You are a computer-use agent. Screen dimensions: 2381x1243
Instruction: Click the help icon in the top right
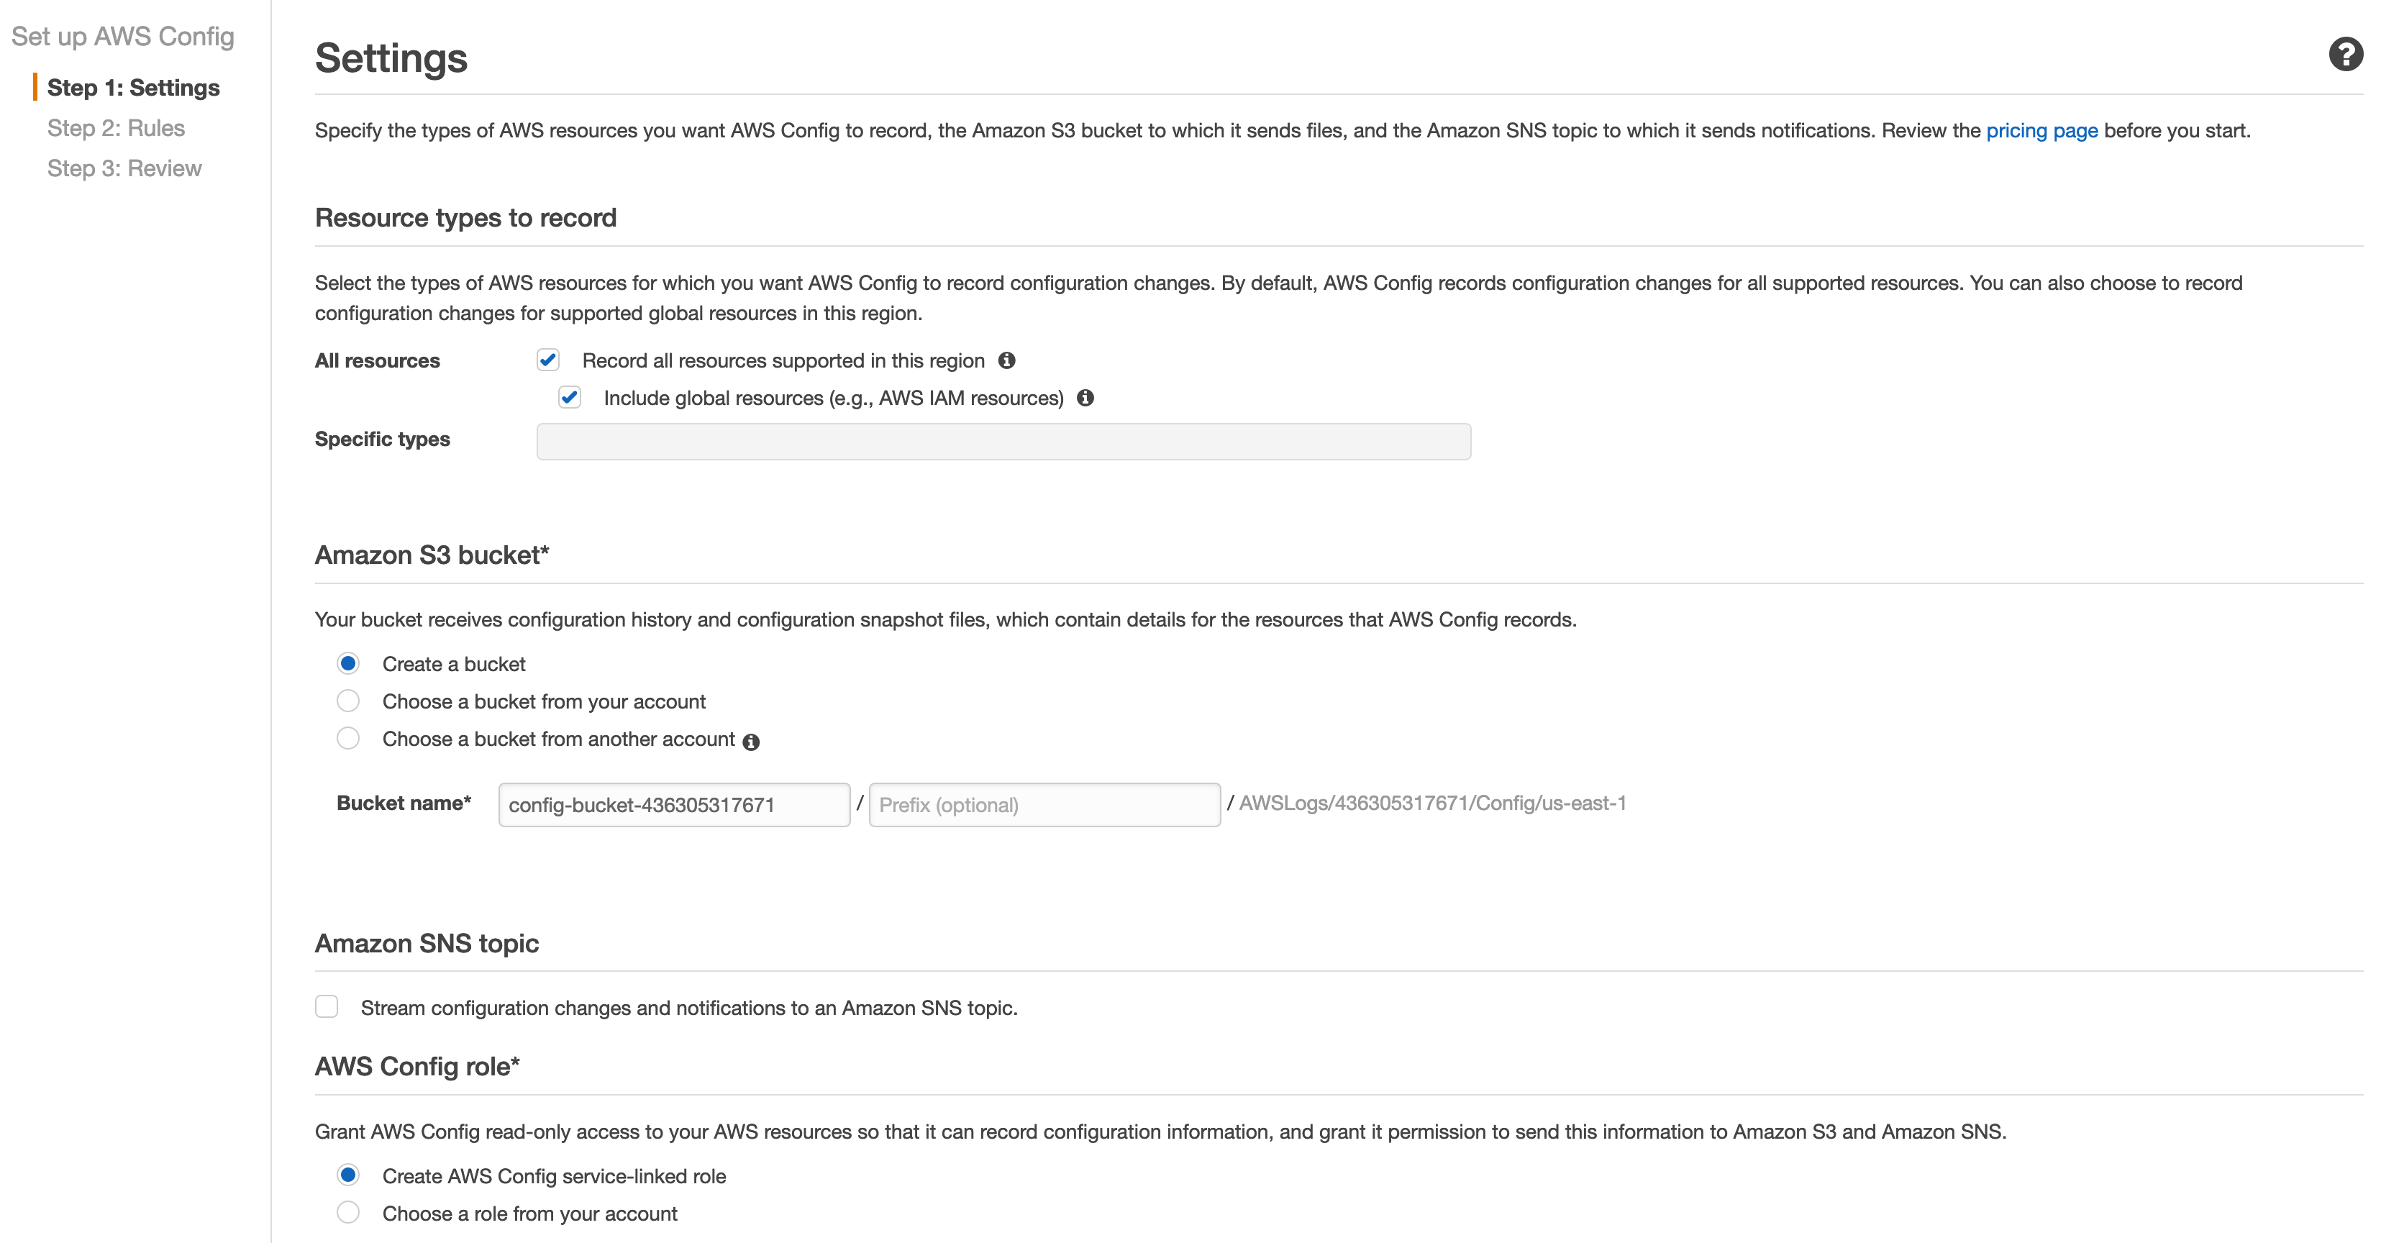tap(2345, 55)
